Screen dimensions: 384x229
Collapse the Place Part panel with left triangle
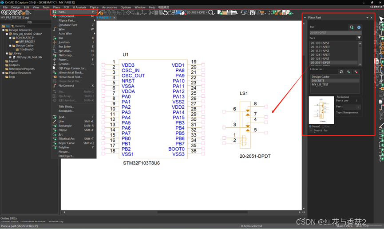click(x=305, y=18)
